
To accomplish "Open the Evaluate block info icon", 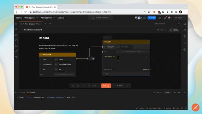I will pos(148,42).
